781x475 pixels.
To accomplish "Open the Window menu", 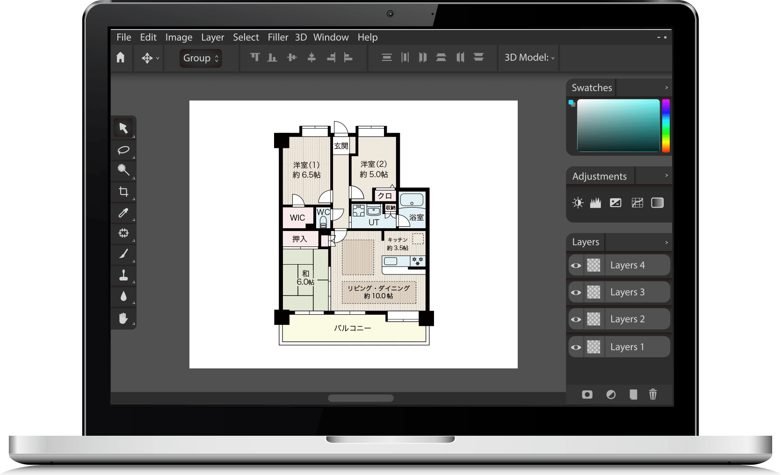I will click(331, 37).
